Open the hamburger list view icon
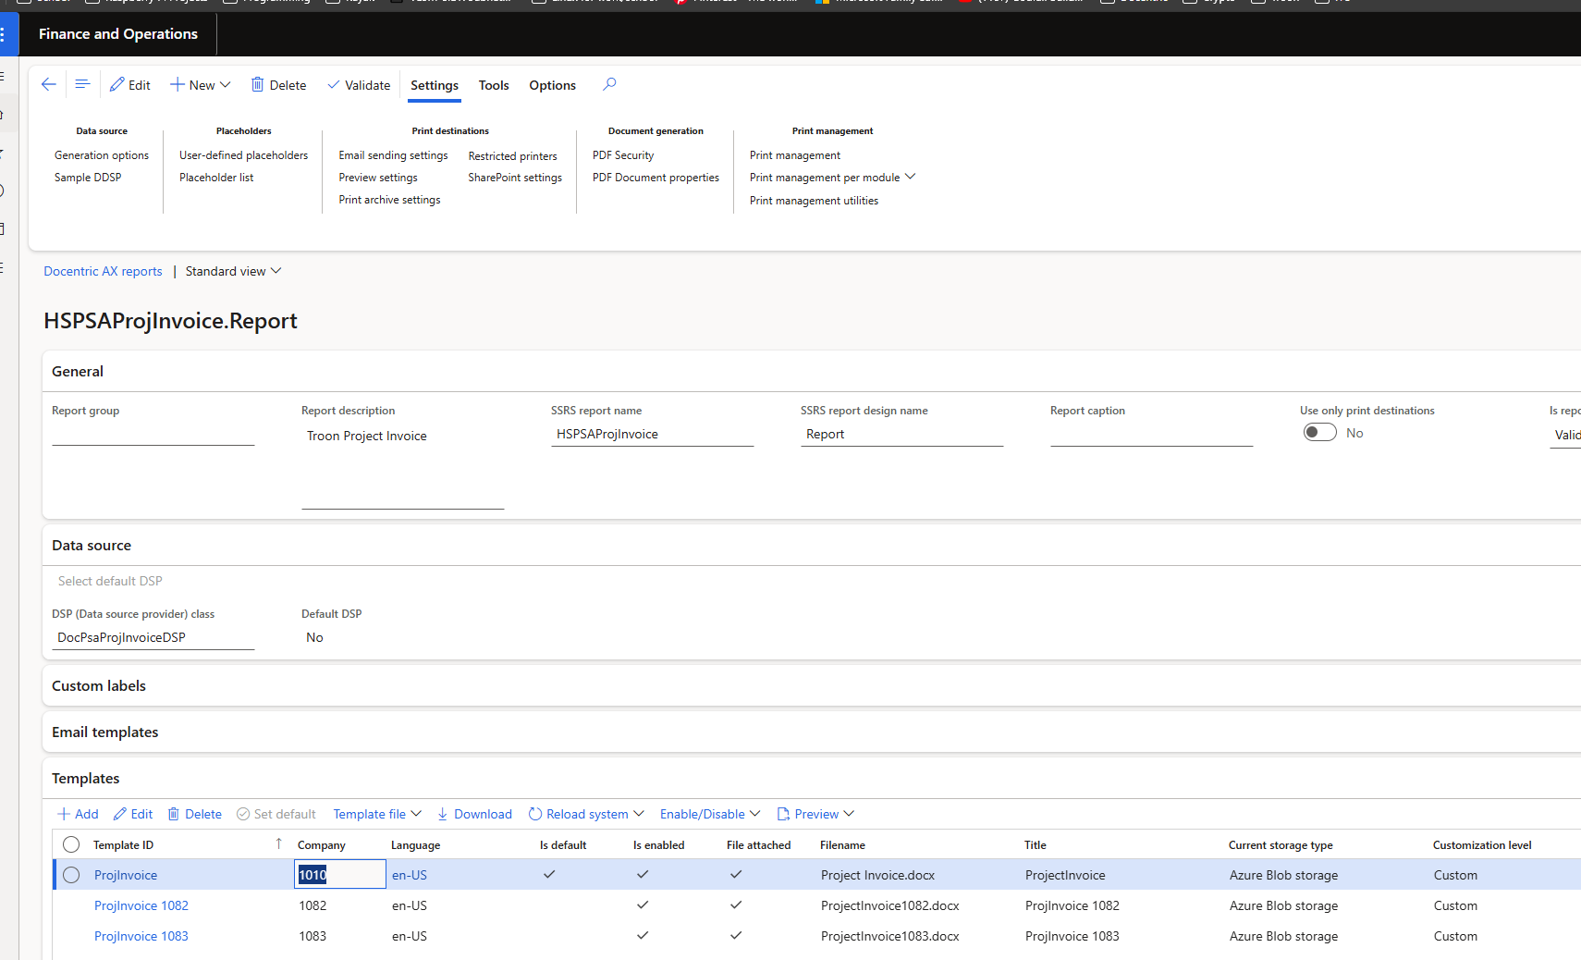Screen dimensions: 1581x960 (x=82, y=84)
